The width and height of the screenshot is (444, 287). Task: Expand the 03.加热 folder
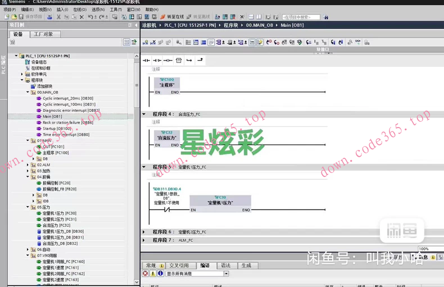pos(28,171)
